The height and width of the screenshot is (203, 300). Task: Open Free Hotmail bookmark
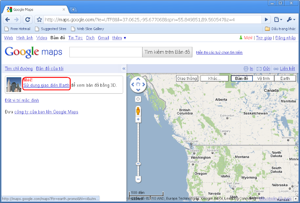pos(18,29)
